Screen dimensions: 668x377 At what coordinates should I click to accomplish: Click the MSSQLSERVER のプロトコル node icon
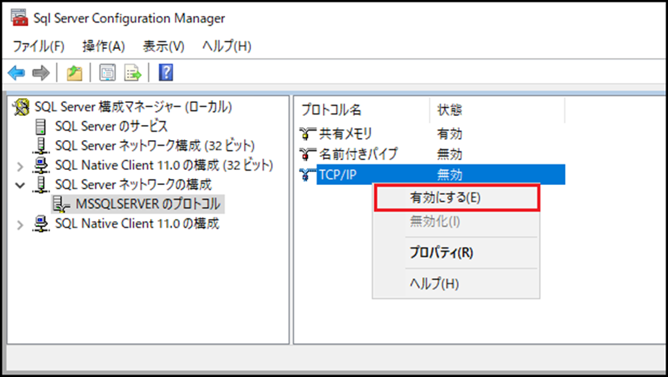click(62, 204)
